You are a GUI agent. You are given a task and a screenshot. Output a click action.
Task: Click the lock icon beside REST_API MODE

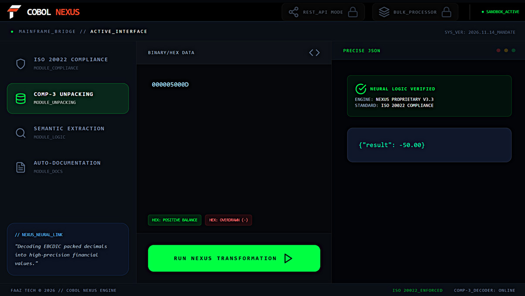click(353, 12)
